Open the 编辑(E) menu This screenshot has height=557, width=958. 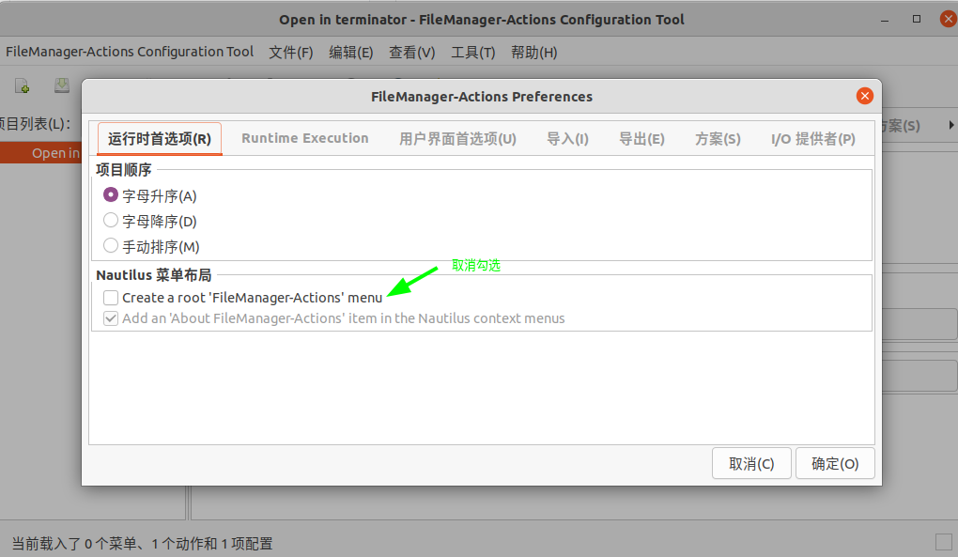pos(350,53)
